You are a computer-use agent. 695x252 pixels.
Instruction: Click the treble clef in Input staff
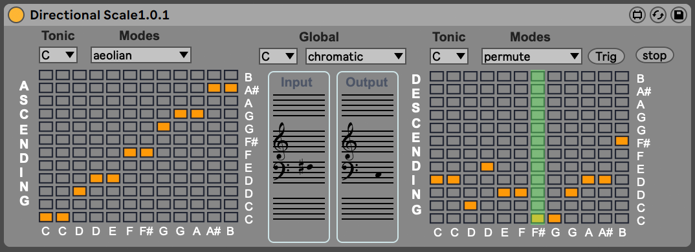pos(281,142)
